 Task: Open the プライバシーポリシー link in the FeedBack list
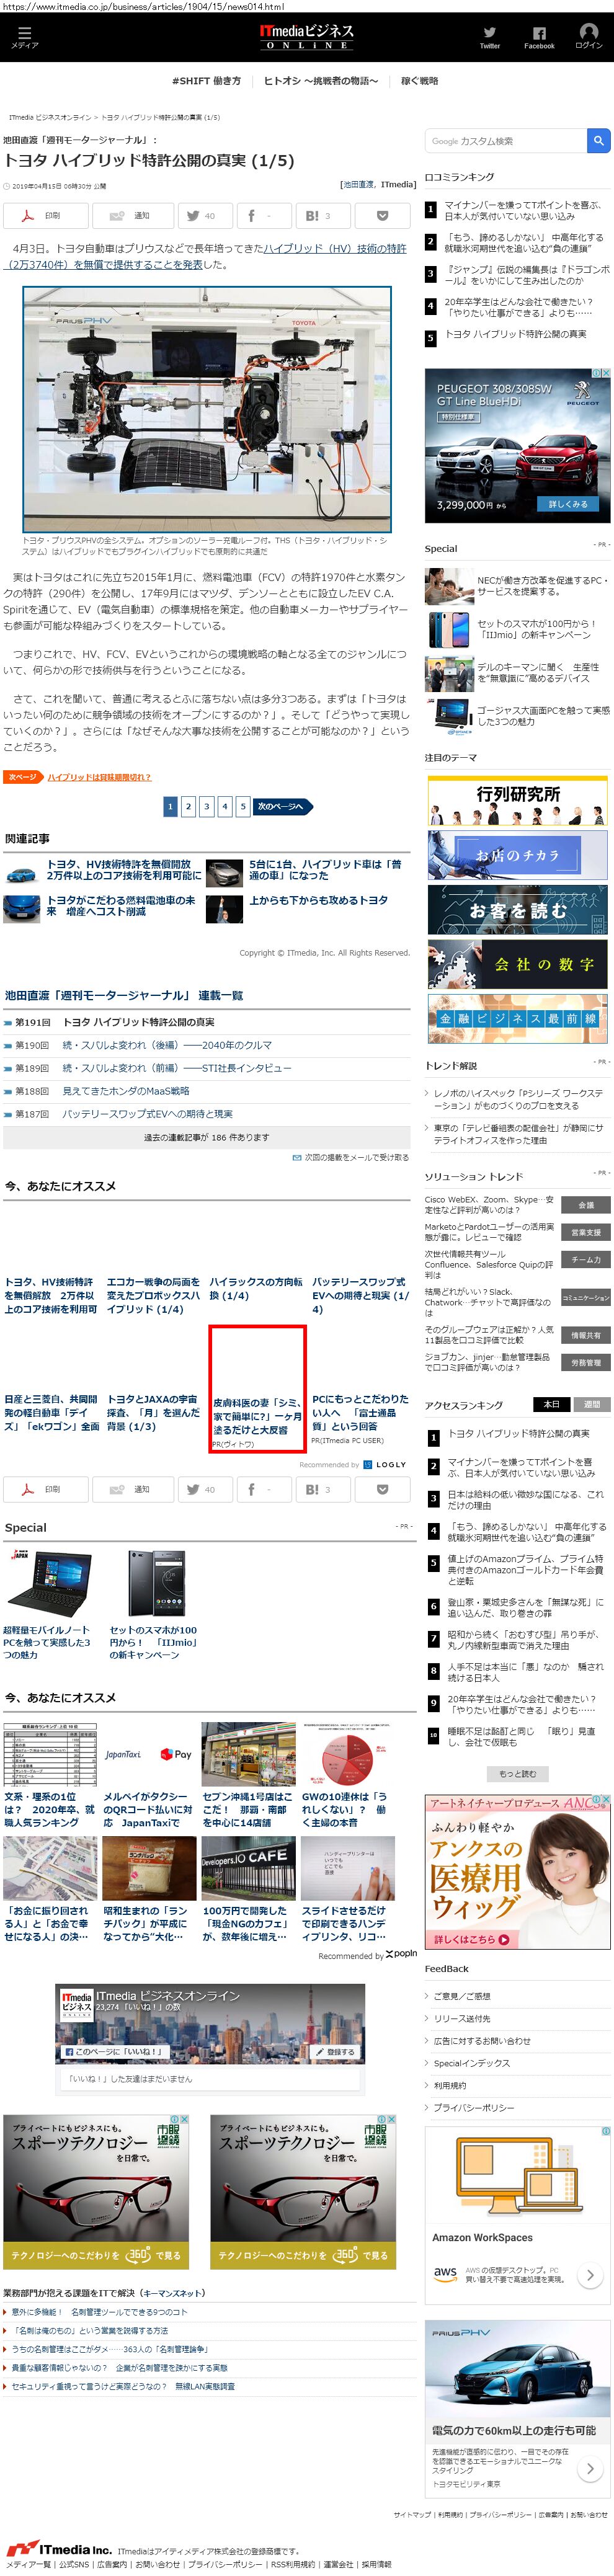click(x=473, y=2107)
